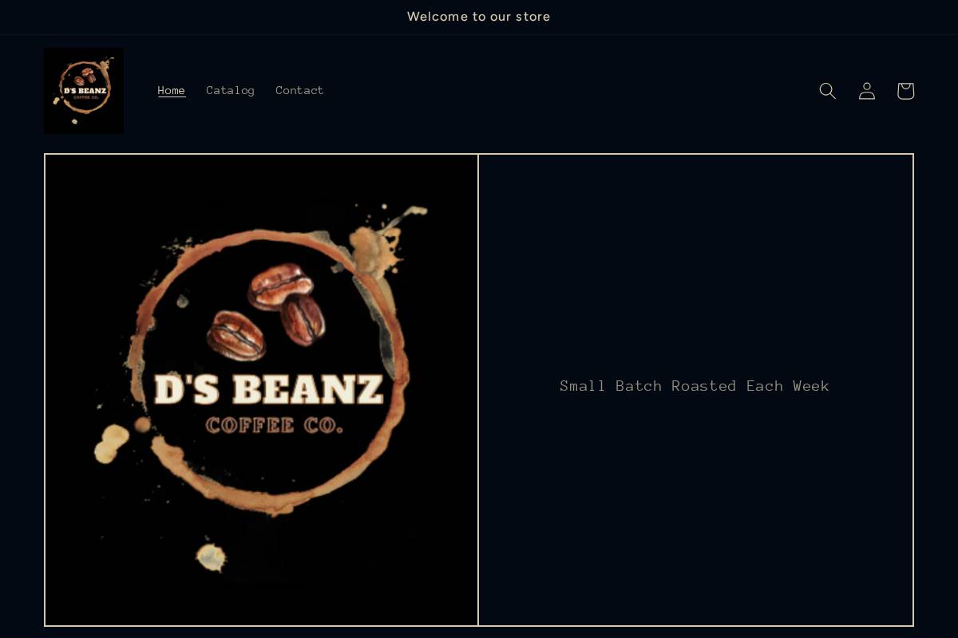Click the D's Beanz header logo
This screenshot has width=958, height=638.
point(84,91)
